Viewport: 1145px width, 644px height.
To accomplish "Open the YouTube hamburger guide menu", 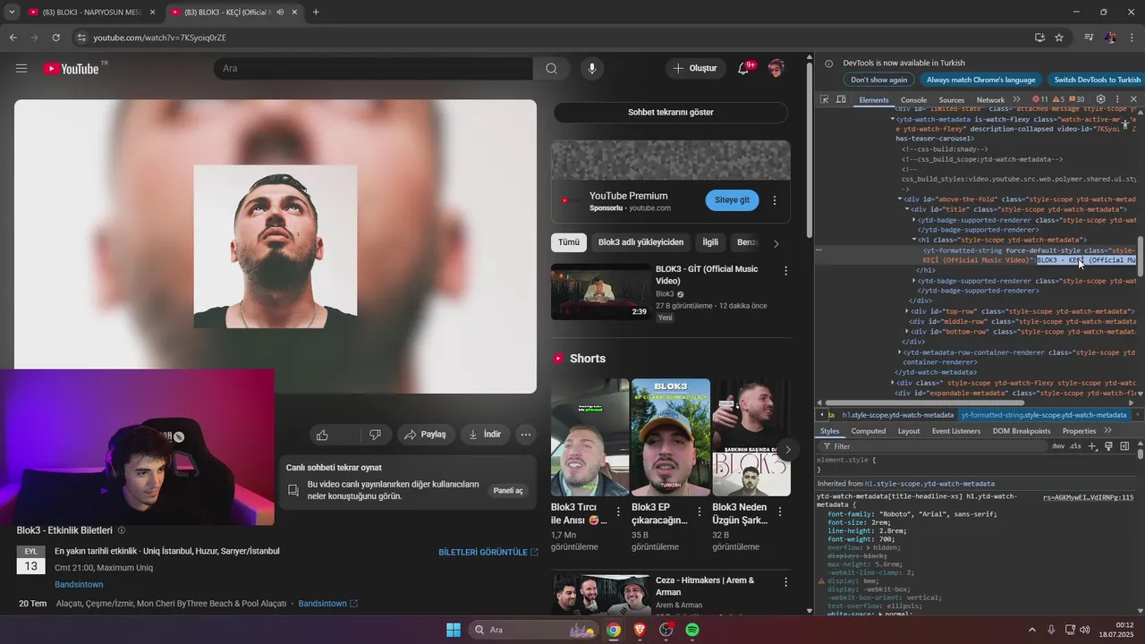I will click(21, 69).
